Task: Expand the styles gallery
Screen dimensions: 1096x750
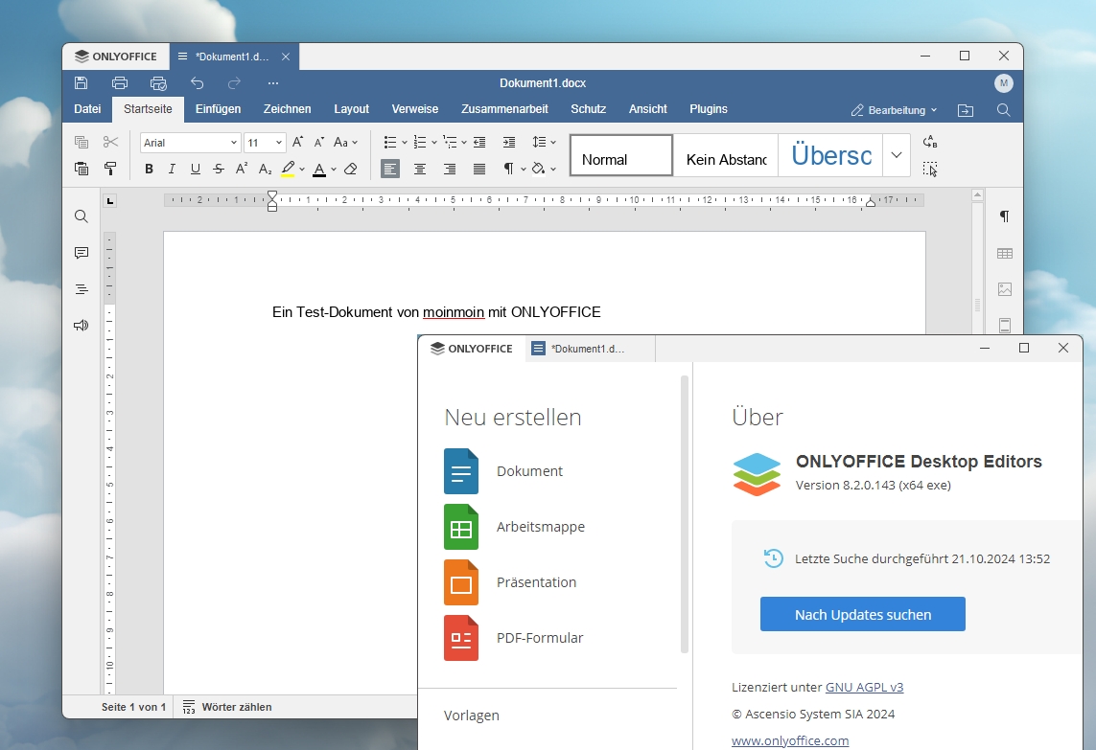Action: tap(897, 155)
